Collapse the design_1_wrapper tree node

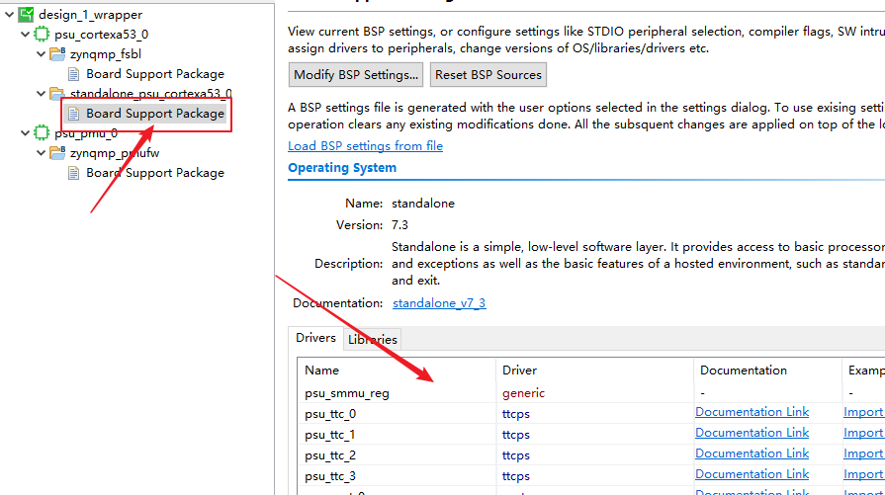click(9, 15)
